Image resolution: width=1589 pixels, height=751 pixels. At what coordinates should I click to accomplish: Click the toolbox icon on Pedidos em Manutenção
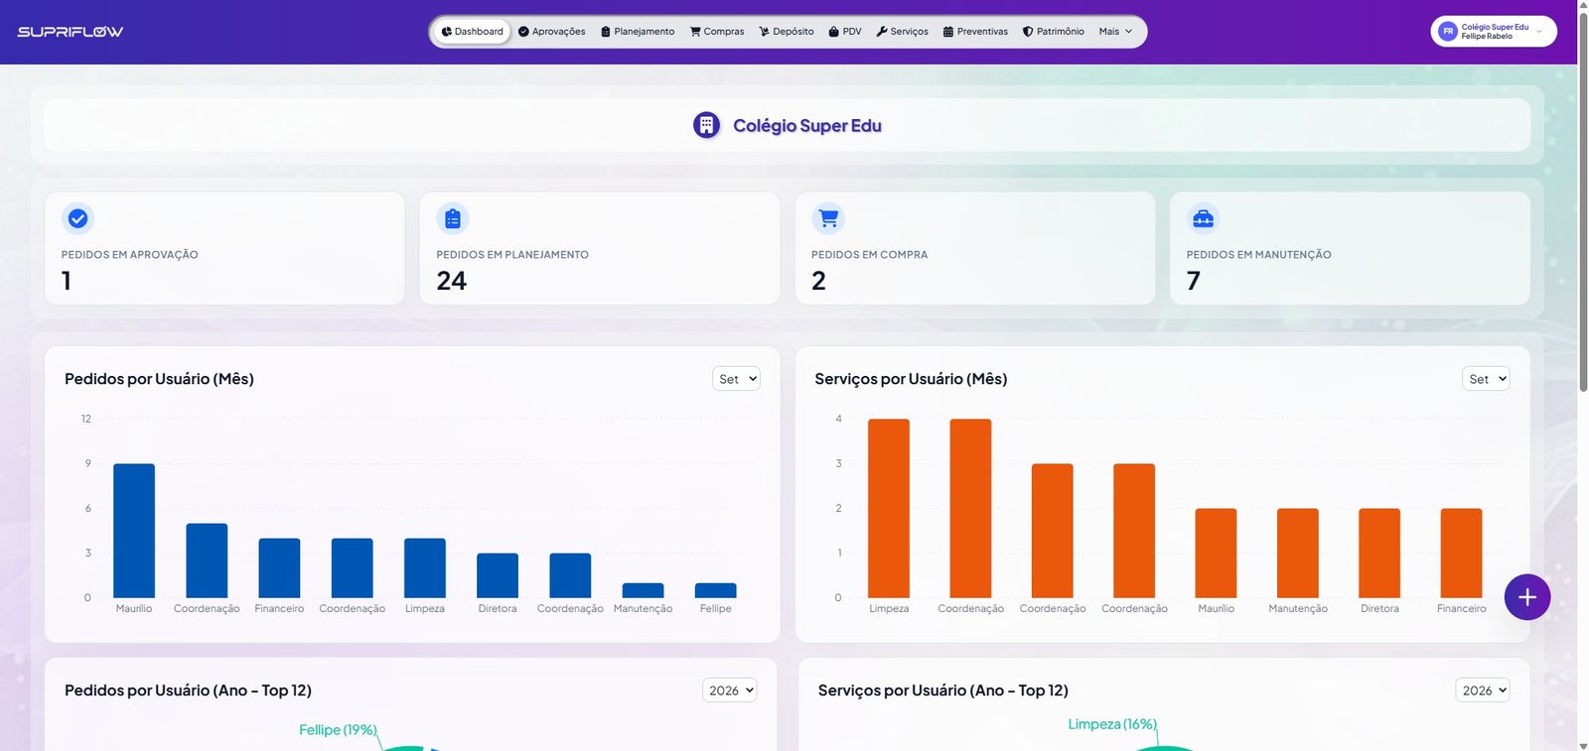tap(1203, 218)
